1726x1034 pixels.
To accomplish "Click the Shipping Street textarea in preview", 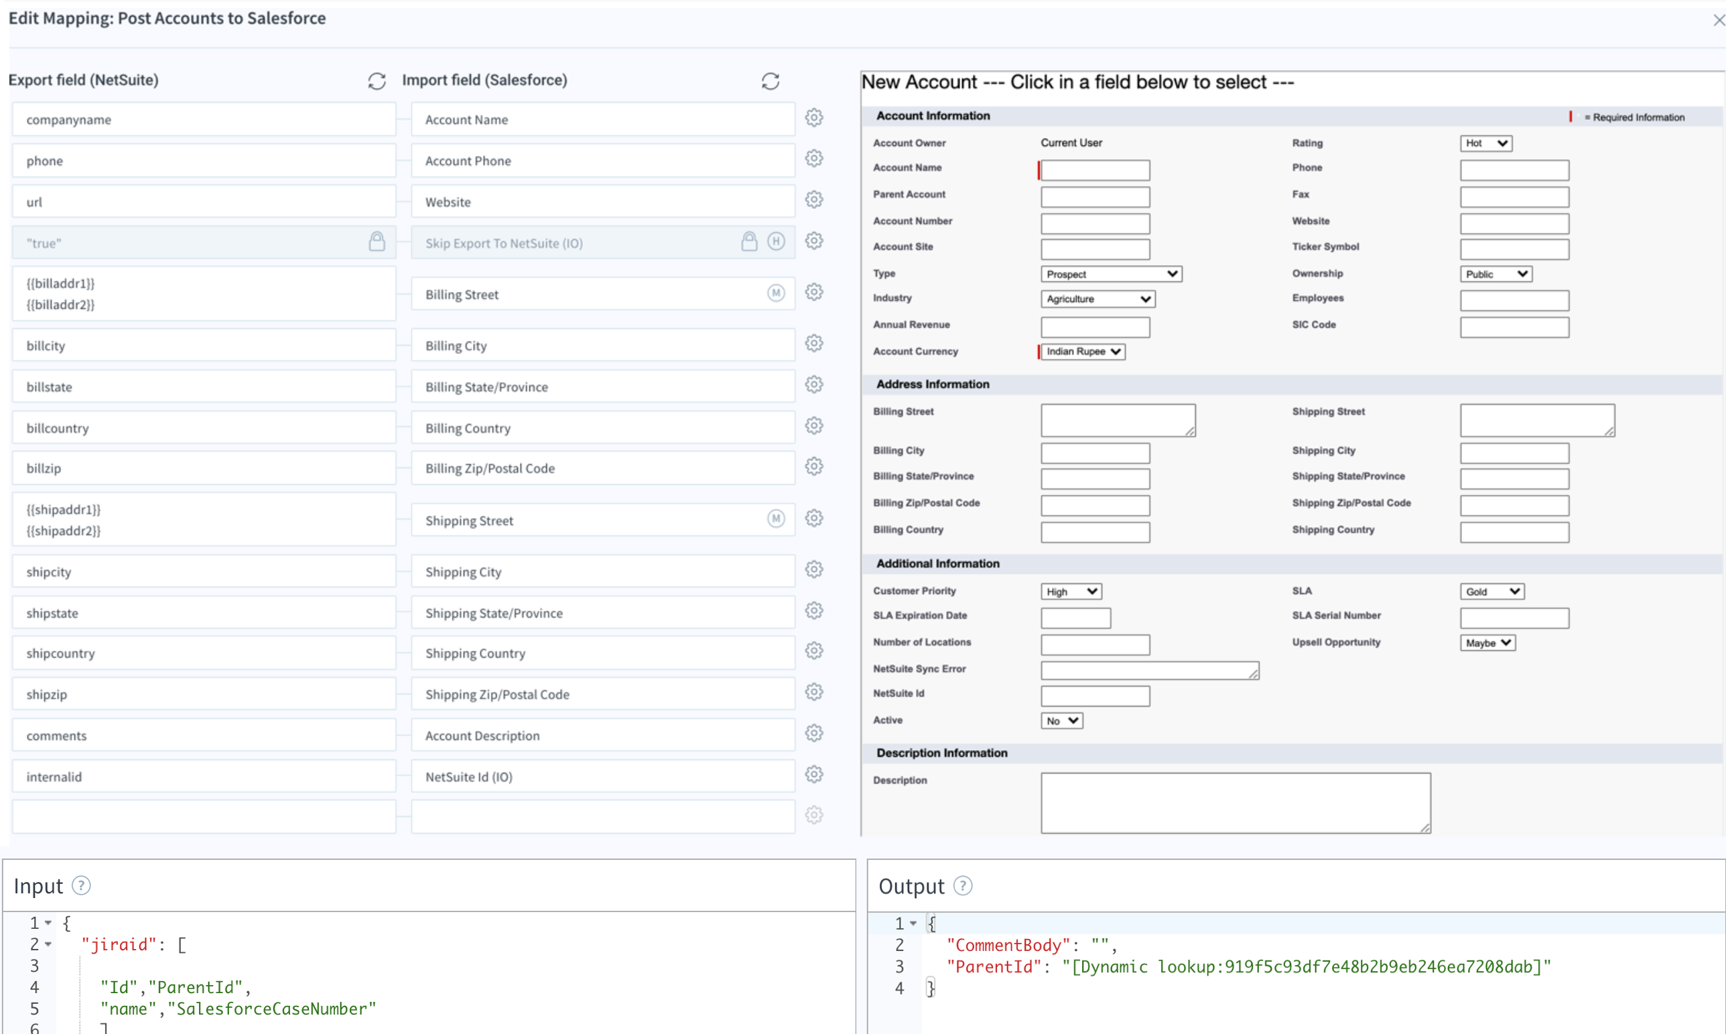I will (x=1537, y=420).
